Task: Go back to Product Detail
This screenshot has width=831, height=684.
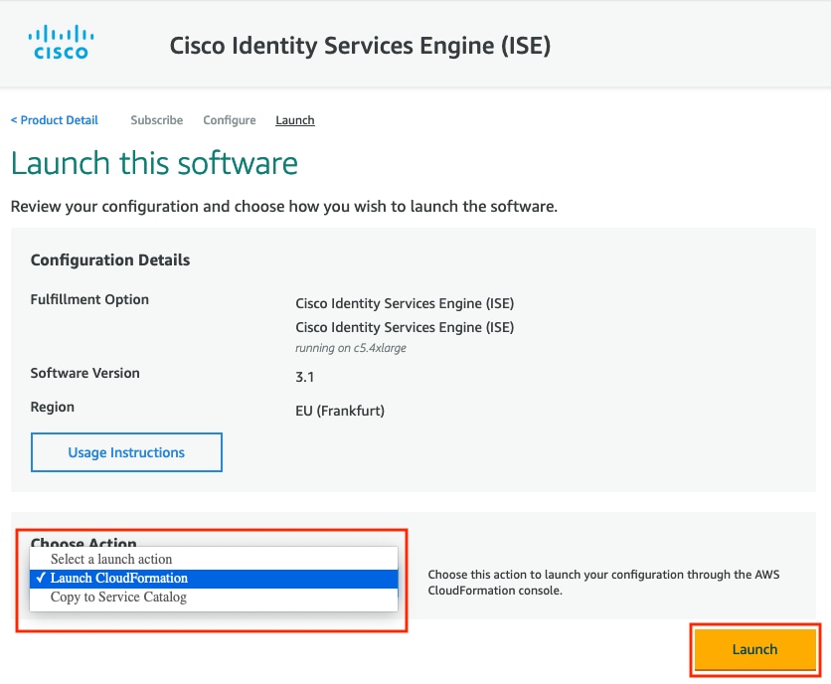Action: tap(54, 120)
